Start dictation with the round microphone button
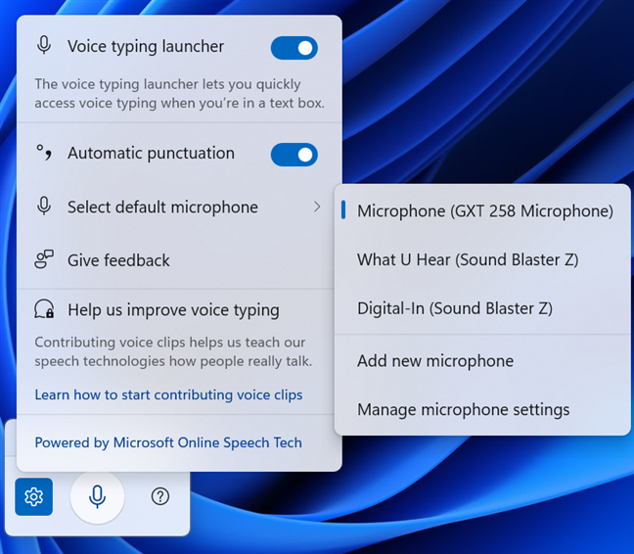Screen dimensions: 634x554 pyautogui.click(x=97, y=496)
